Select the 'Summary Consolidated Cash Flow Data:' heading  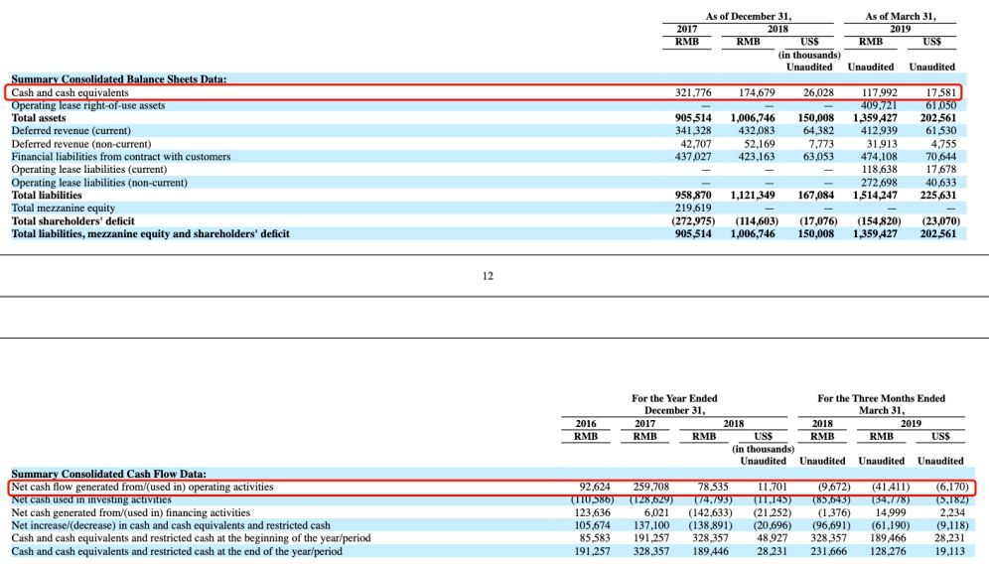(x=108, y=474)
